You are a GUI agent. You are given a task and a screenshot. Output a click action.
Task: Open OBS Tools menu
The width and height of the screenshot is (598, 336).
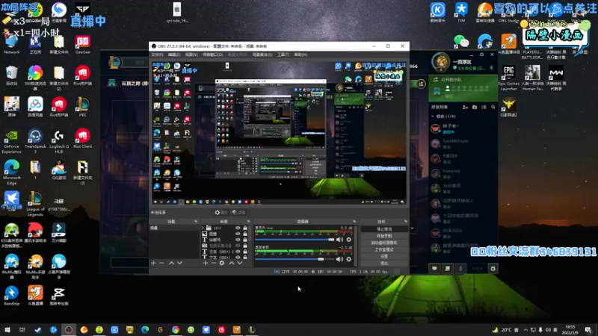tap(283, 55)
